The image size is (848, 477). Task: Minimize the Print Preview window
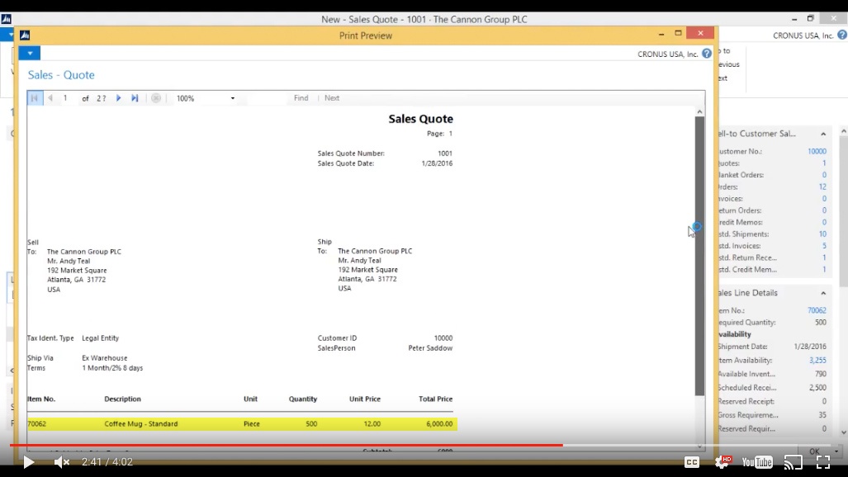coord(661,34)
